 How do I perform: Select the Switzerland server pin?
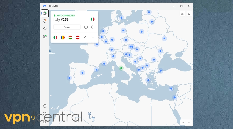coord(112,50)
